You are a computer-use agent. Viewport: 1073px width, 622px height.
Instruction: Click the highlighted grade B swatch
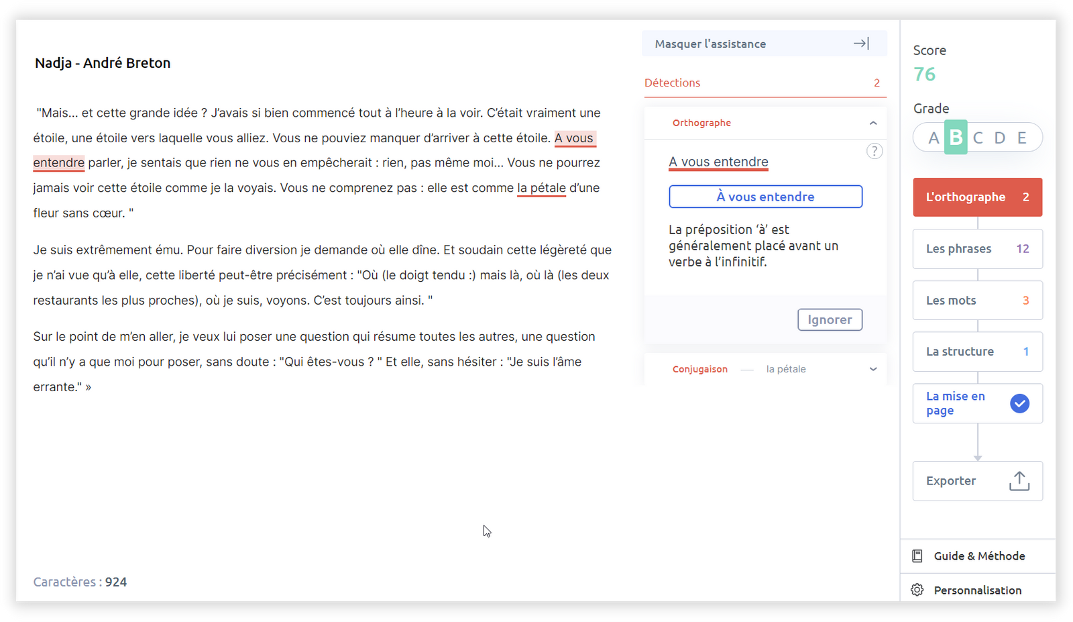coord(956,138)
